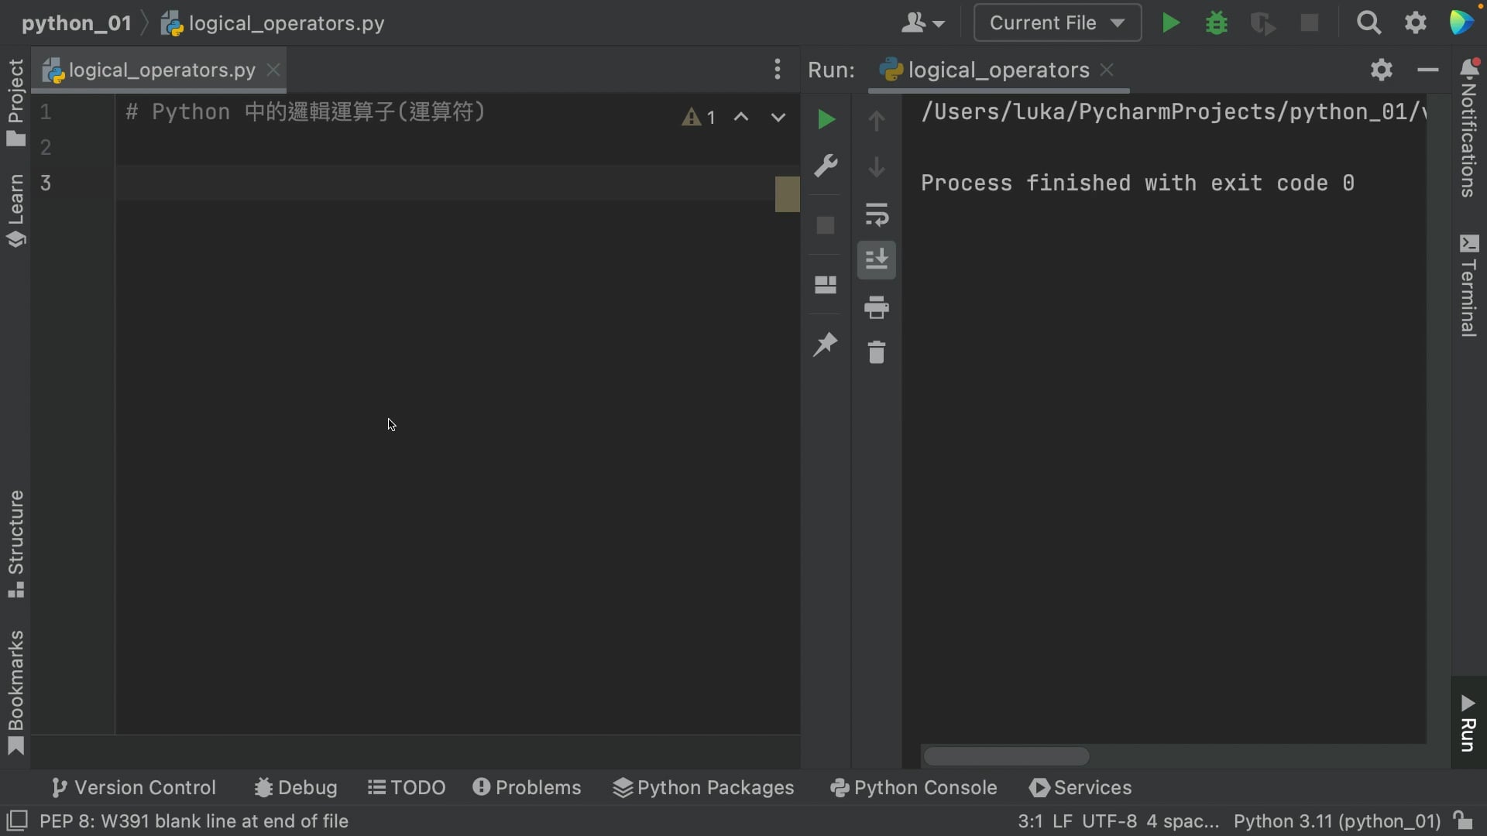Open the Current File run configuration dropdown

[1057, 22]
